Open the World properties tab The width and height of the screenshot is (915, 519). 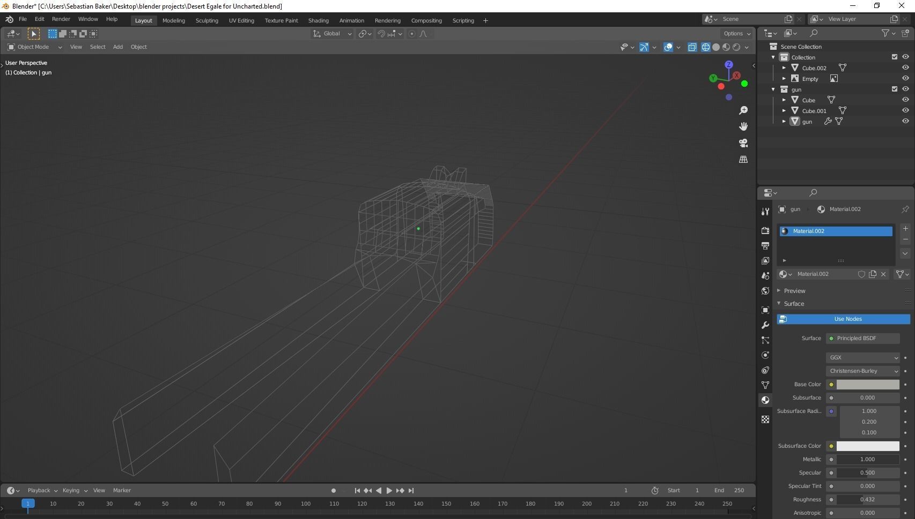coord(765,291)
